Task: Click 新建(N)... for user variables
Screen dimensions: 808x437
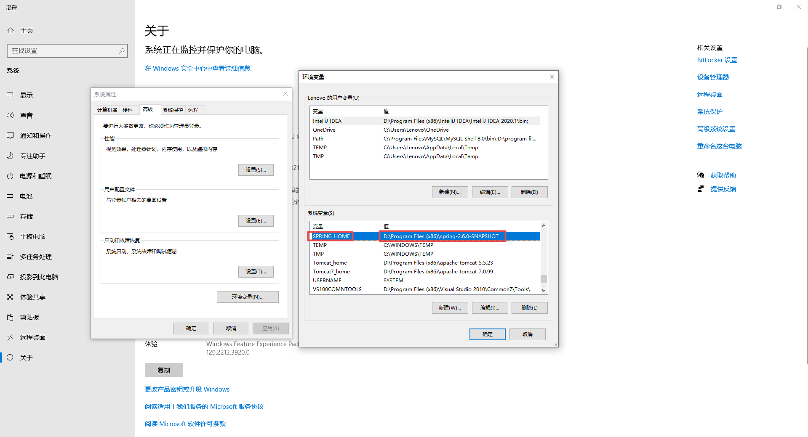Action: pos(450,192)
